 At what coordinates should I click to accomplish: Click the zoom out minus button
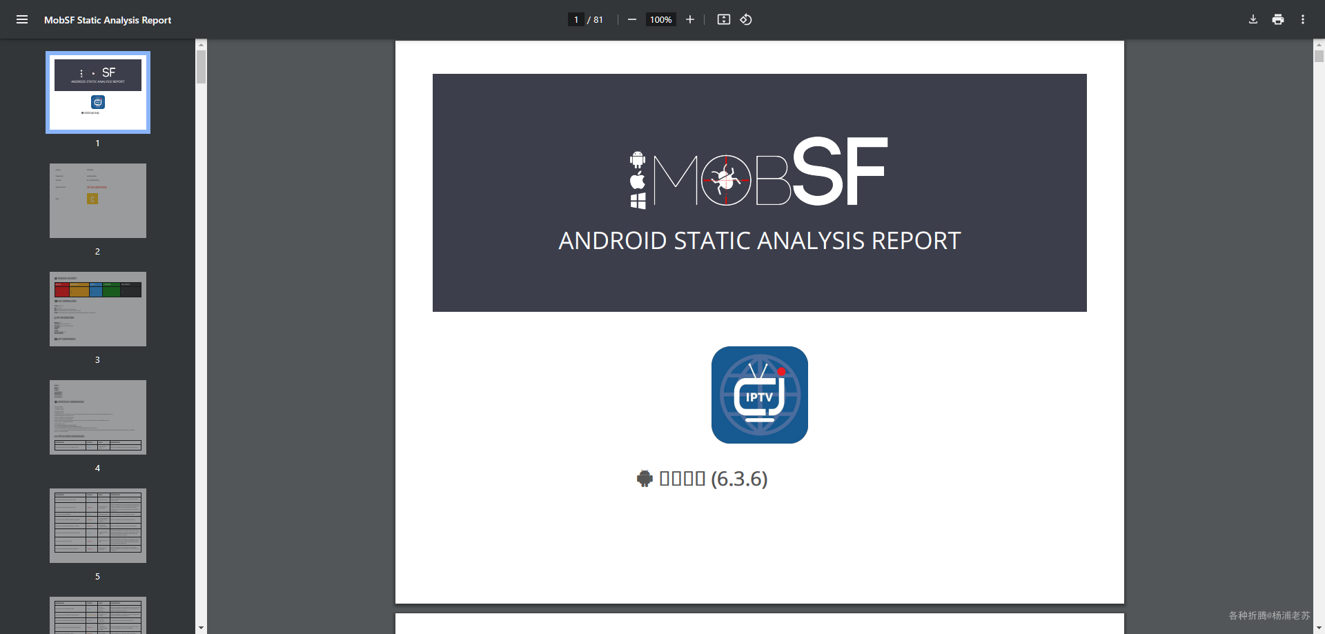[631, 19]
